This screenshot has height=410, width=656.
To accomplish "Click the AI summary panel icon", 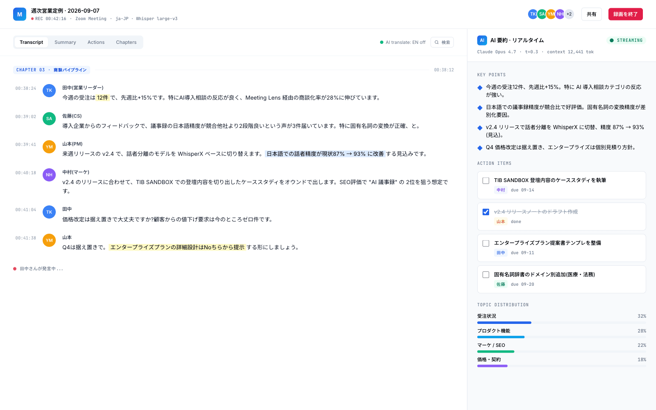I will pos(482,40).
